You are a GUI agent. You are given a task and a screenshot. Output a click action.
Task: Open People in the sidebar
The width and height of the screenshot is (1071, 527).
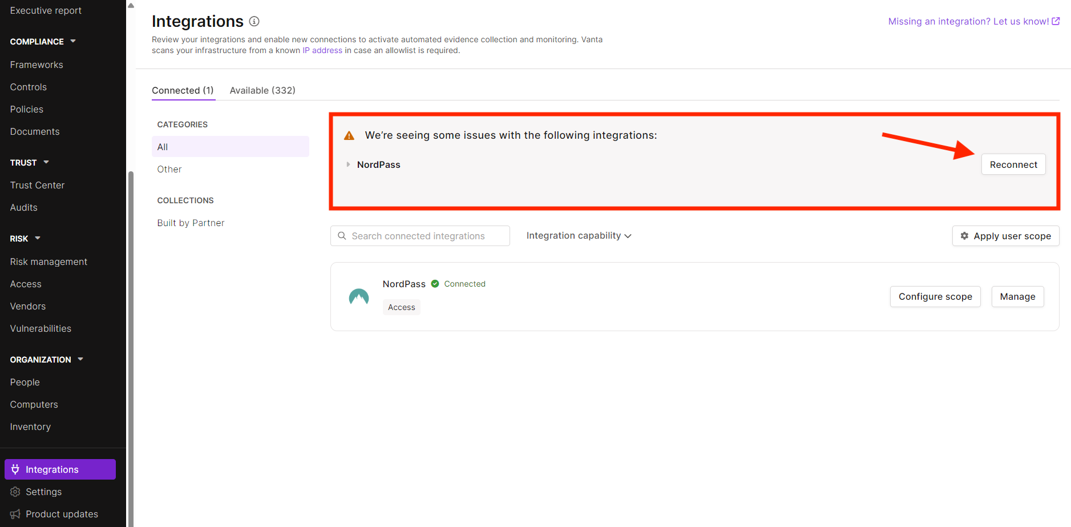[25, 382]
